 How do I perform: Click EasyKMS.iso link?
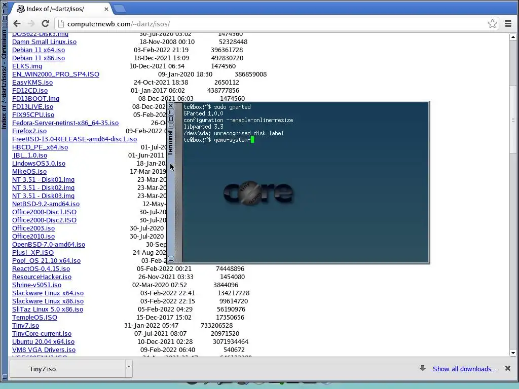click(32, 83)
